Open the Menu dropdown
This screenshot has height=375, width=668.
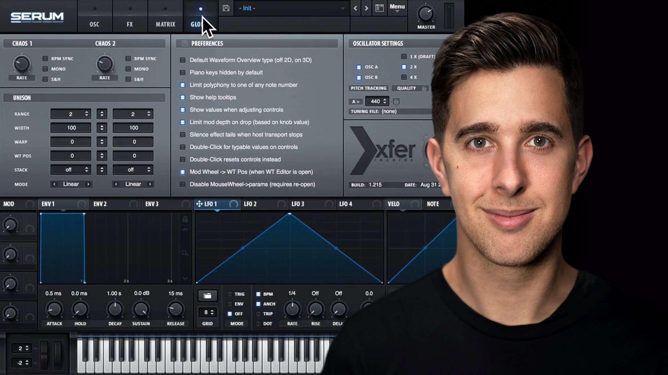coord(397,8)
